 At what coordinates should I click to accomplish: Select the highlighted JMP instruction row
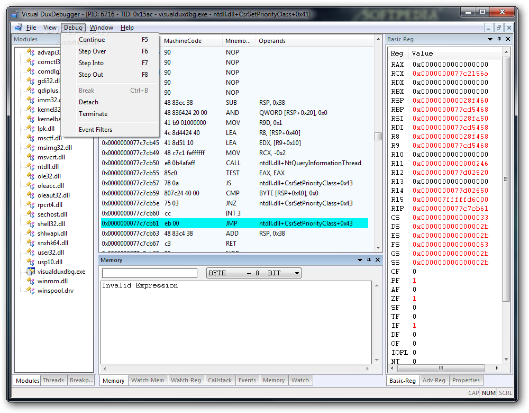234,223
